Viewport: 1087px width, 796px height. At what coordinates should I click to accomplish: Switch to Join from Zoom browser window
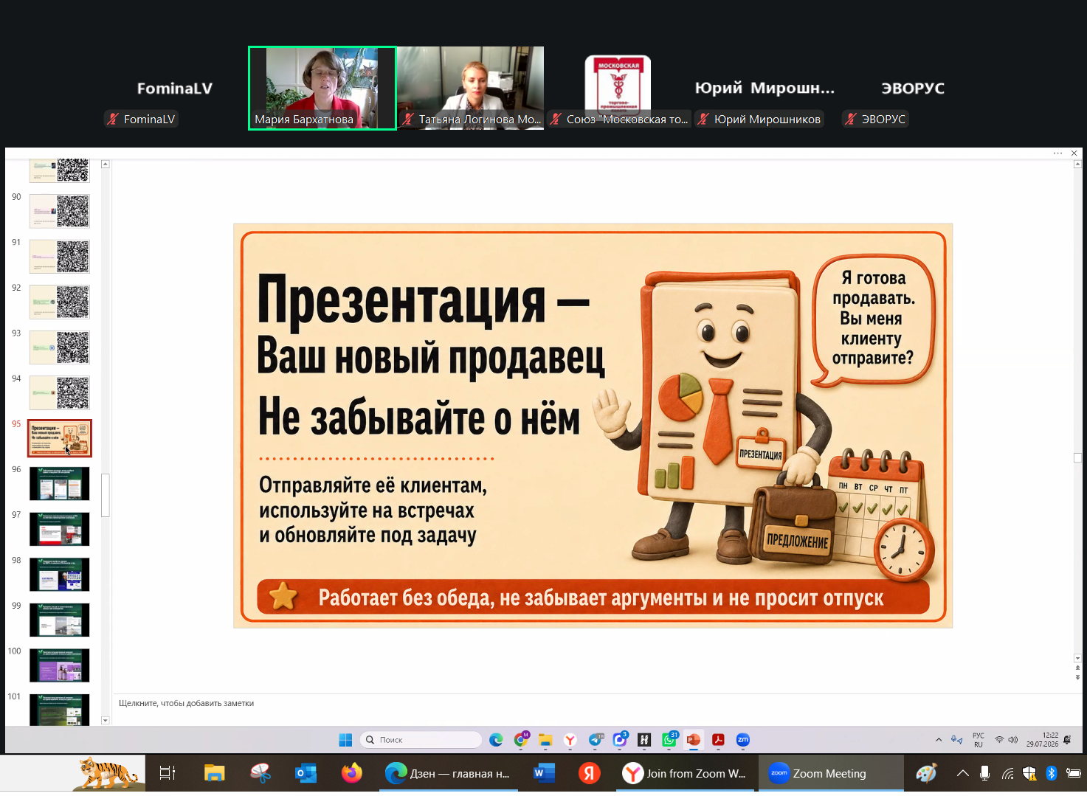tap(685, 773)
